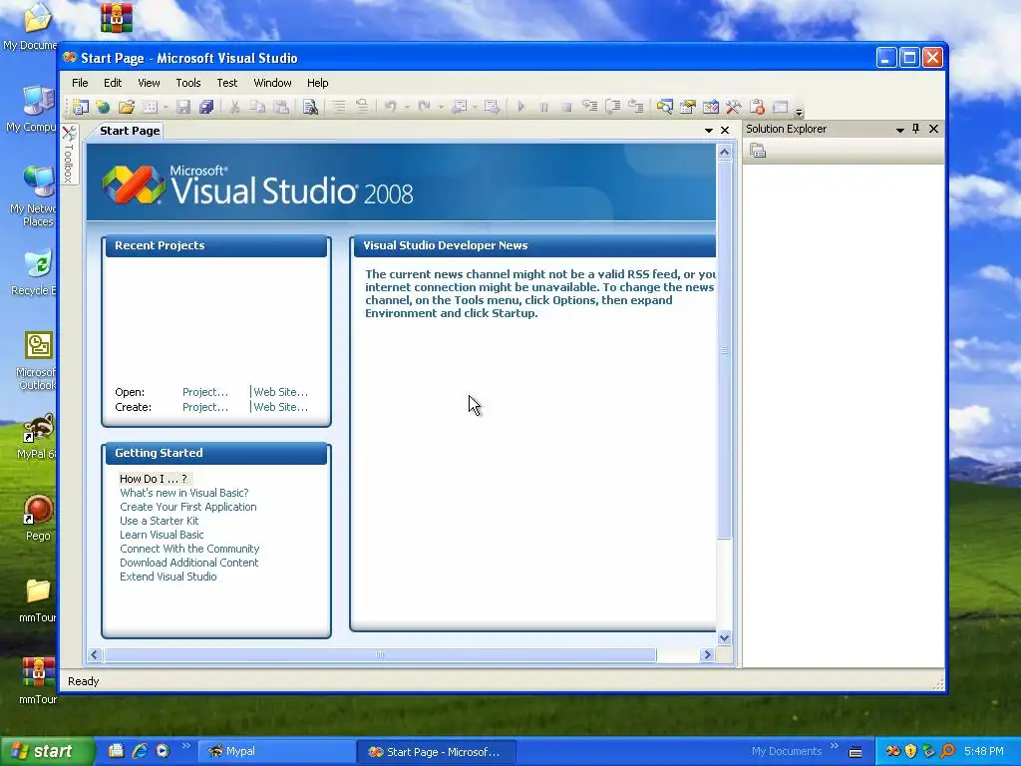The image size is (1021, 766).
Task: Click the Start Page vertical scrollbar down arrow
Action: click(x=724, y=637)
